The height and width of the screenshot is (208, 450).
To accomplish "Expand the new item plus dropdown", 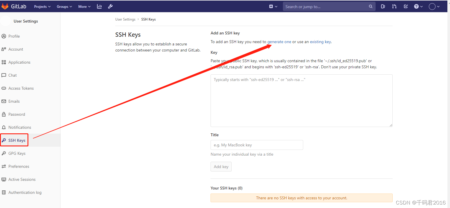I will [x=272, y=6].
